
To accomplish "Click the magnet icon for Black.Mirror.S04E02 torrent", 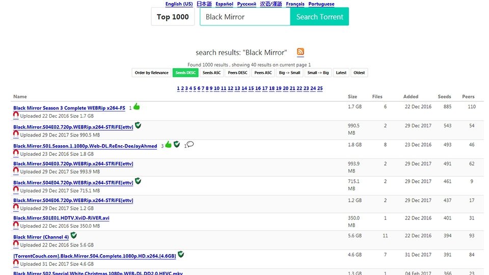I will [16, 134].
